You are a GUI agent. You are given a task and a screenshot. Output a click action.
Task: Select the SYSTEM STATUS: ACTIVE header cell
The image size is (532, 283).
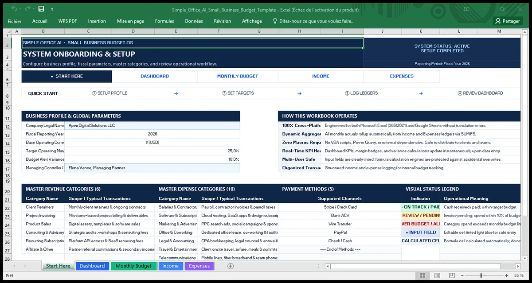[442, 48]
